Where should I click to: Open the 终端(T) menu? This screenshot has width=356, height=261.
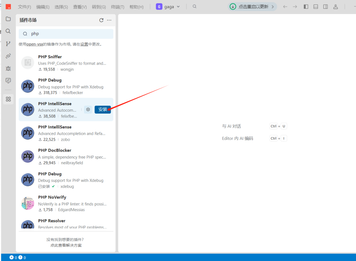[117, 7]
